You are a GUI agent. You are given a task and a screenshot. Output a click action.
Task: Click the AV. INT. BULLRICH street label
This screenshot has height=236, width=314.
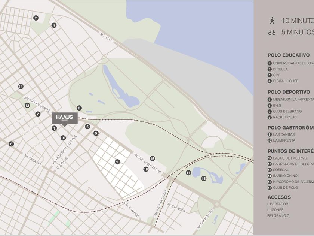(x=160, y=203)
